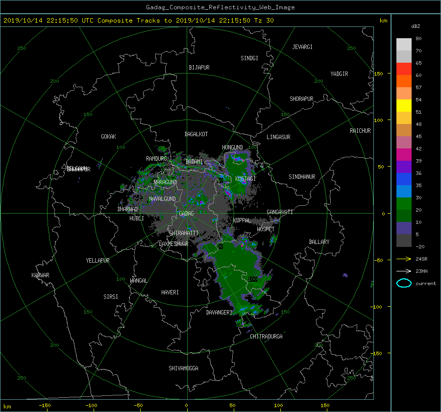Pick the magenta 39-42 dBZ legend swatch

point(404,154)
